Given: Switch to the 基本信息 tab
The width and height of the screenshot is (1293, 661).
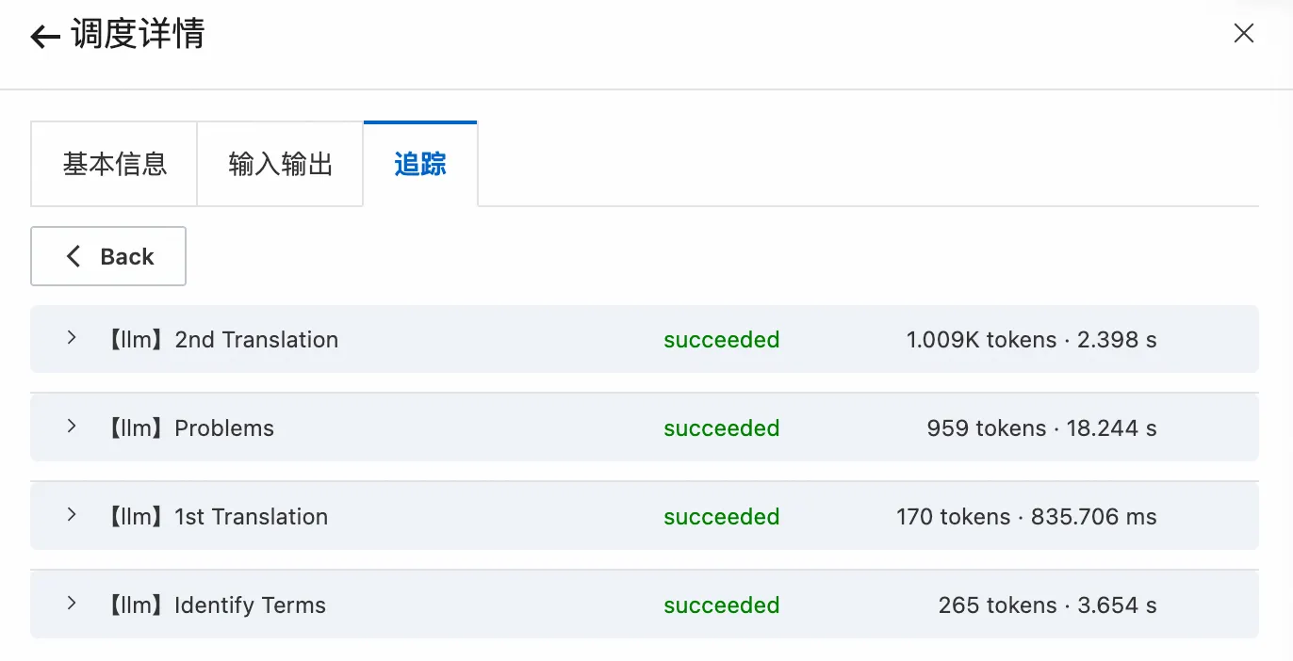Looking at the screenshot, I should 114,165.
